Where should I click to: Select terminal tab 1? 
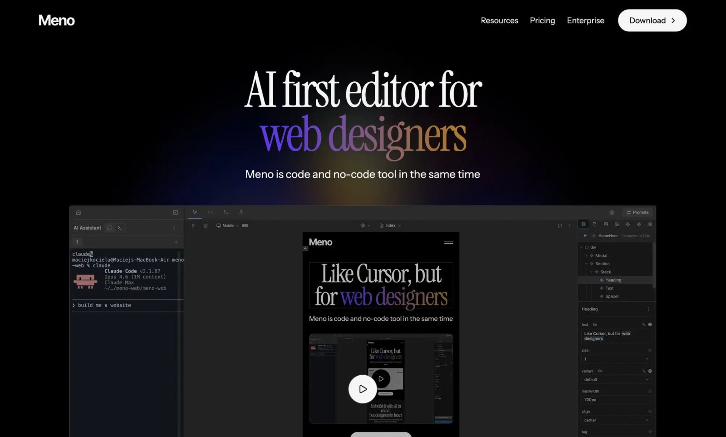(78, 242)
